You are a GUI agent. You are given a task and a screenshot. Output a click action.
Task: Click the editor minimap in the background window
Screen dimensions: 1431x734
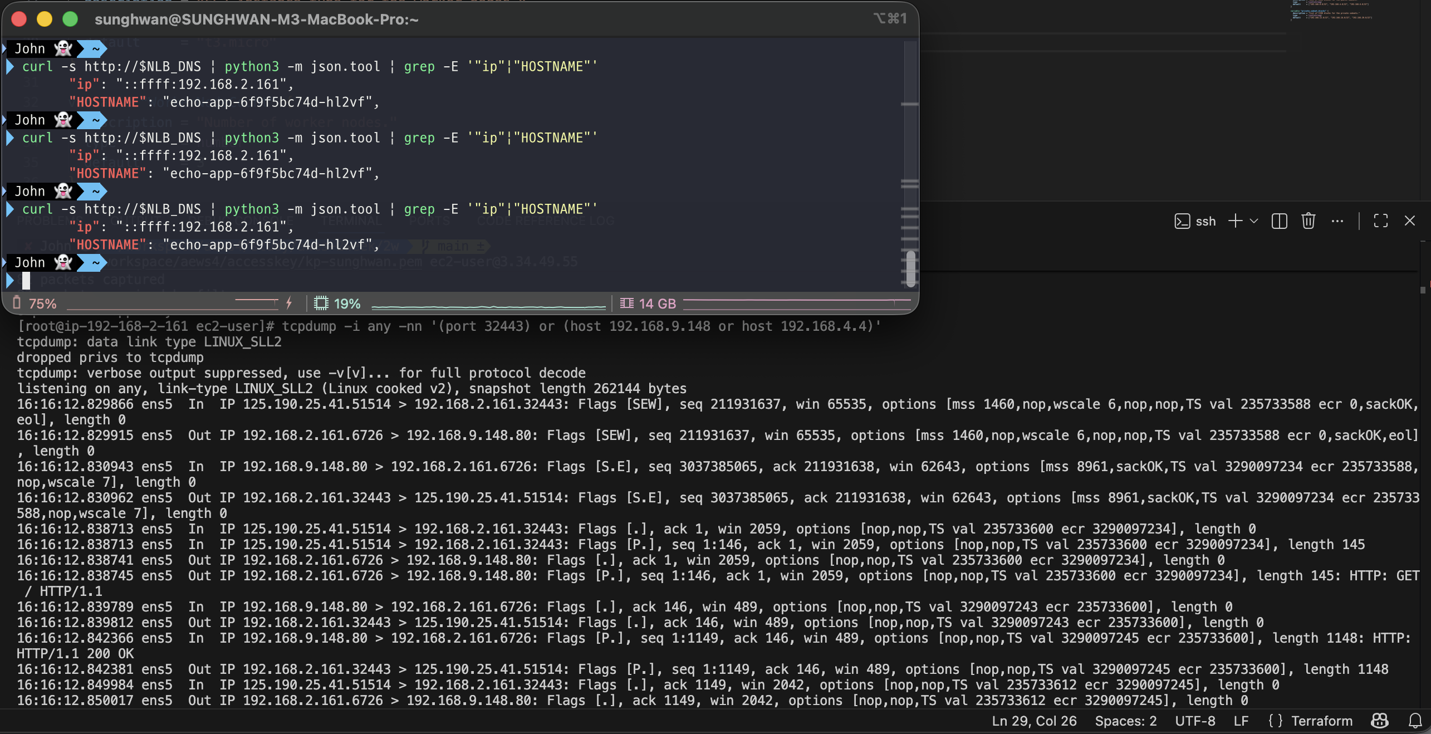1331,11
